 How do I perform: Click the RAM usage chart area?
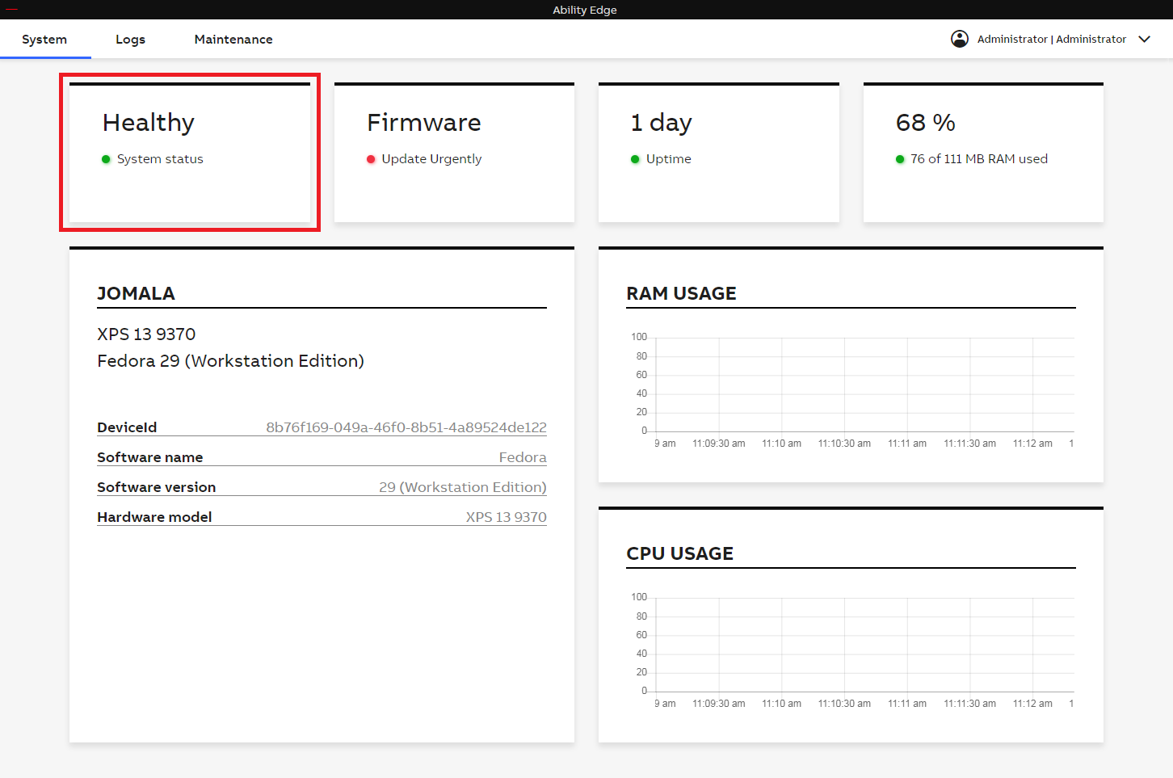click(864, 385)
